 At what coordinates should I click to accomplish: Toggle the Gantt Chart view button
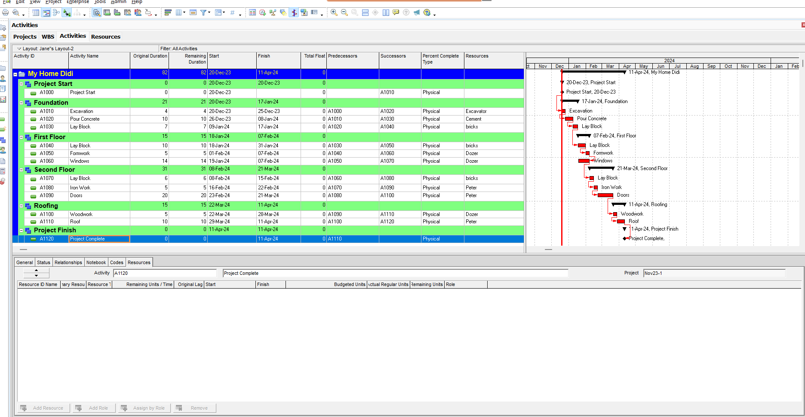46,12
